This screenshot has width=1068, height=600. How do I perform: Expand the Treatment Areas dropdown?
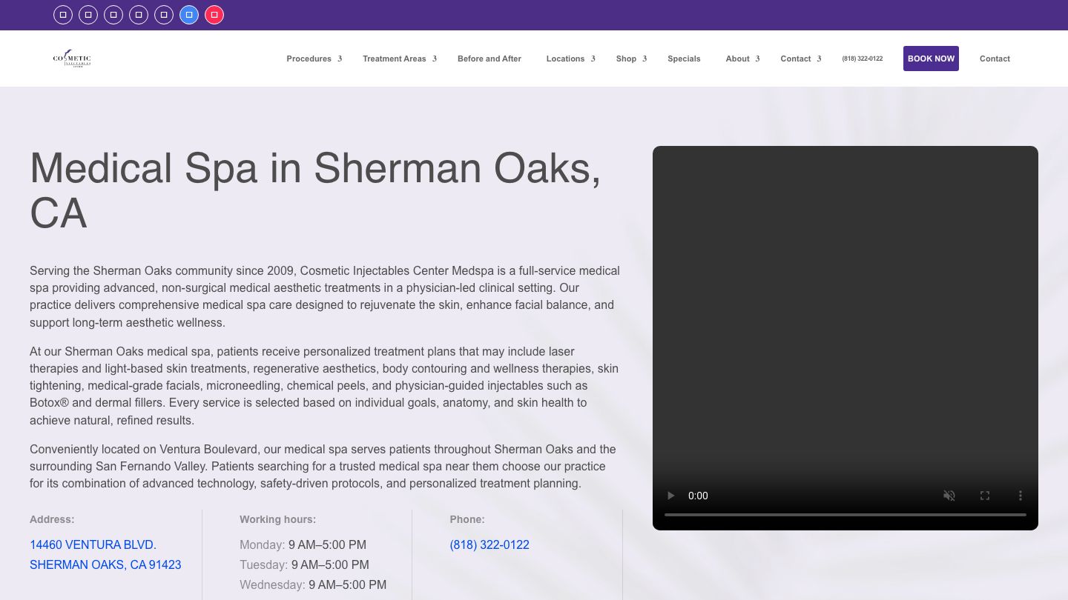[x=399, y=59]
